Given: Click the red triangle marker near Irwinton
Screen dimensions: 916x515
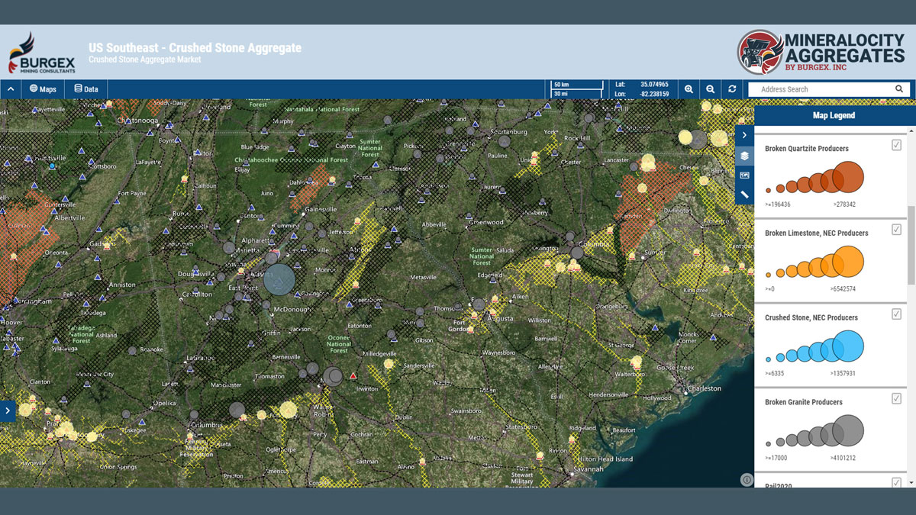Looking at the screenshot, I should click(353, 376).
